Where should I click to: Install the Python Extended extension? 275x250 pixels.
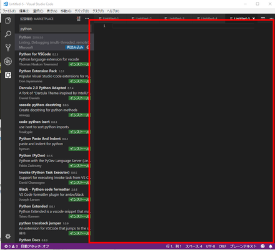(79, 216)
